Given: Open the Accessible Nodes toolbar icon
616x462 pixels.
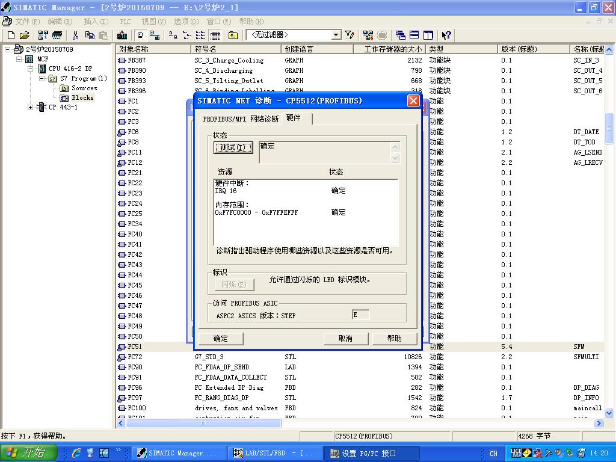Looking at the screenshot, I should (43, 35).
